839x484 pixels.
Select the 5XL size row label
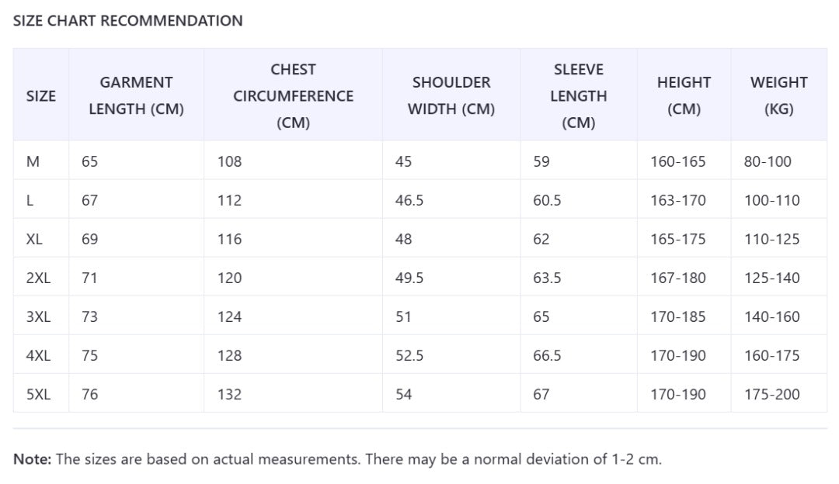[x=38, y=394]
